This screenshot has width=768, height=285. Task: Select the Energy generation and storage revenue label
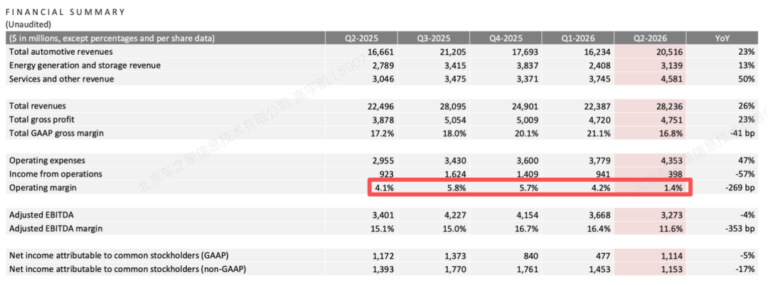(x=85, y=65)
